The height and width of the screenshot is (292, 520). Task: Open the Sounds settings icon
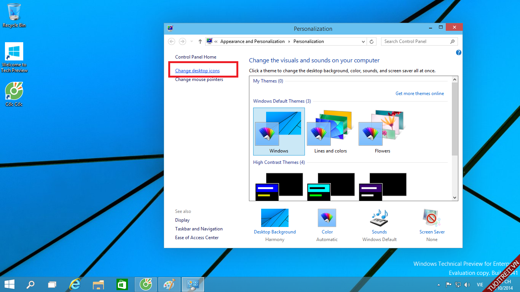(379, 218)
